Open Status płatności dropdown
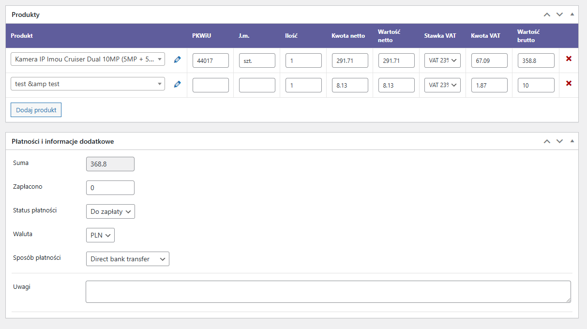Screen dimensions: 587x329 tap(110, 211)
